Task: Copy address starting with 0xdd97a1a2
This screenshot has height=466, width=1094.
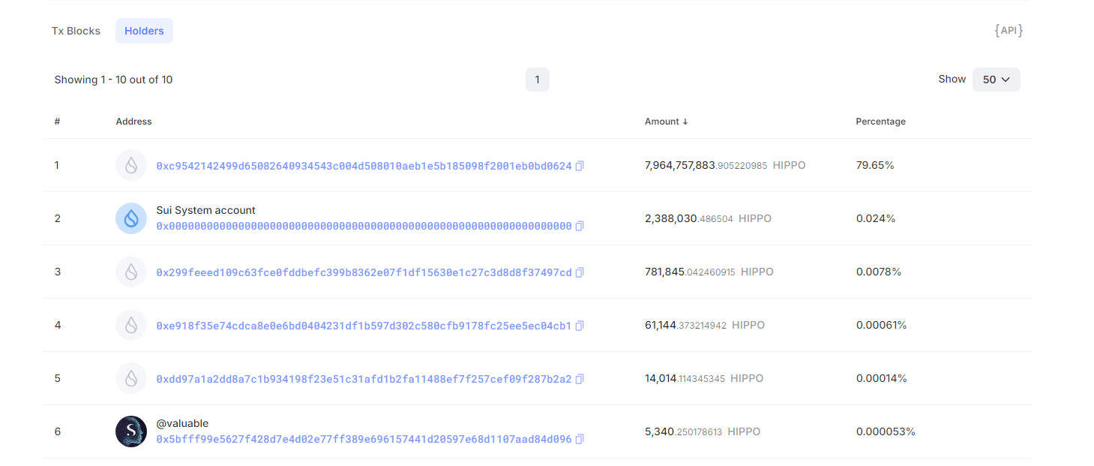Action: coord(580,379)
